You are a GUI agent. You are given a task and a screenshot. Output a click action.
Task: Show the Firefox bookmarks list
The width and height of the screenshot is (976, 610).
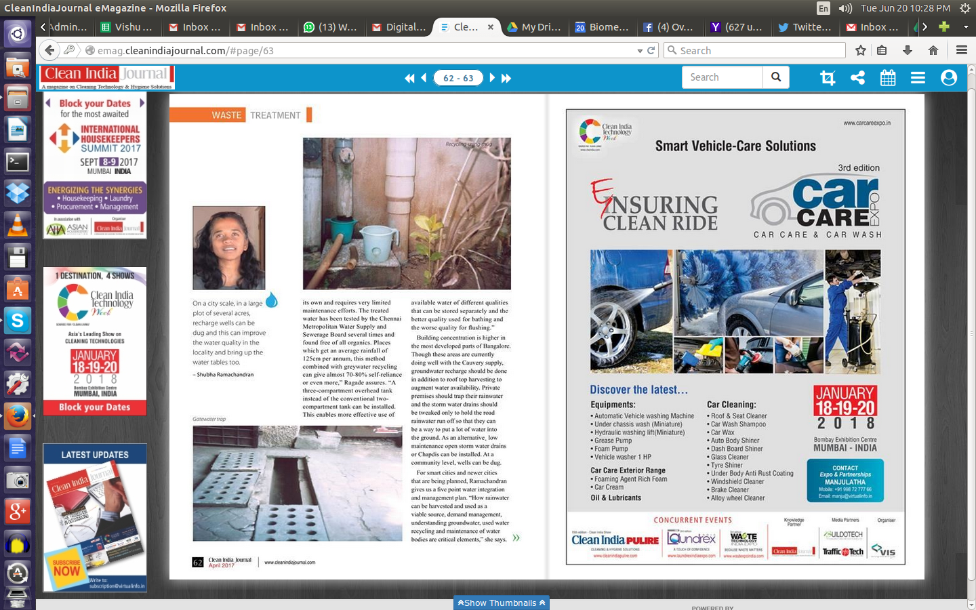882,50
